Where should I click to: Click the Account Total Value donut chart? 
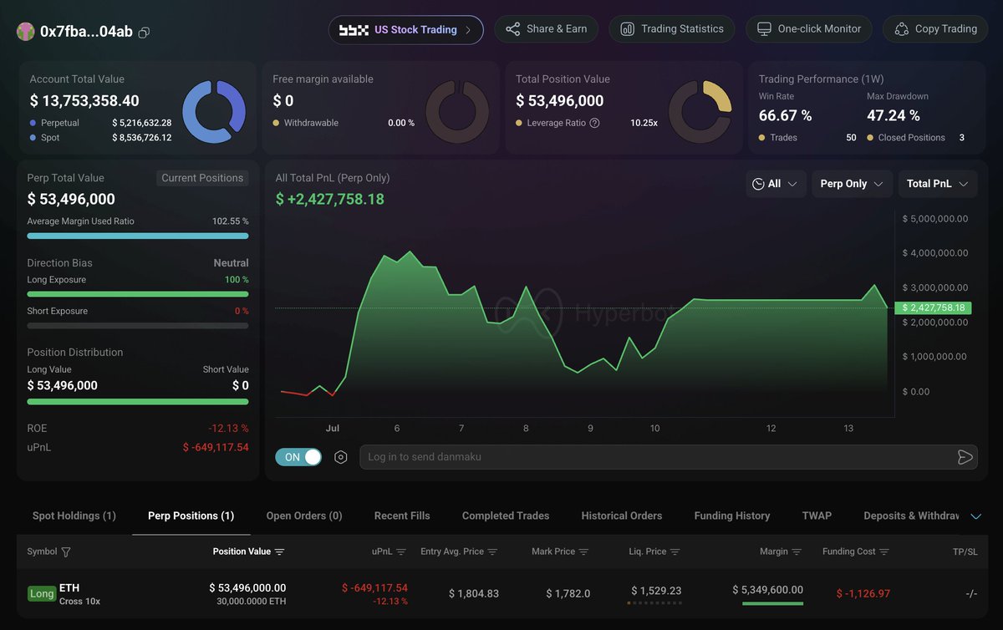click(214, 112)
